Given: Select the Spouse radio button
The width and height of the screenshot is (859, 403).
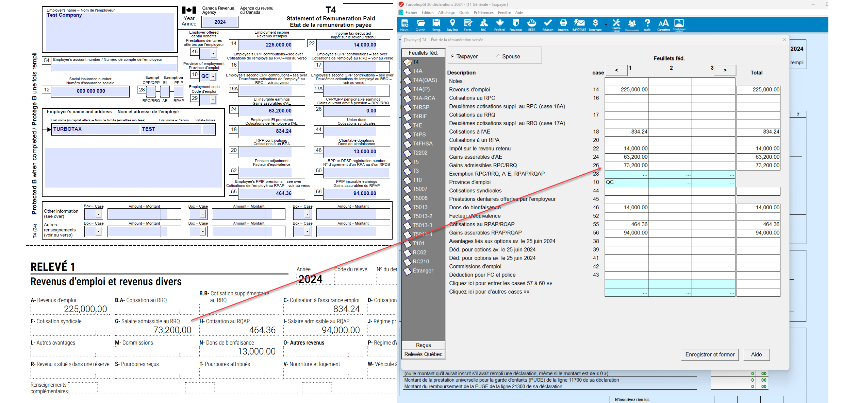Looking at the screenshot, I should tap(498, 57).
